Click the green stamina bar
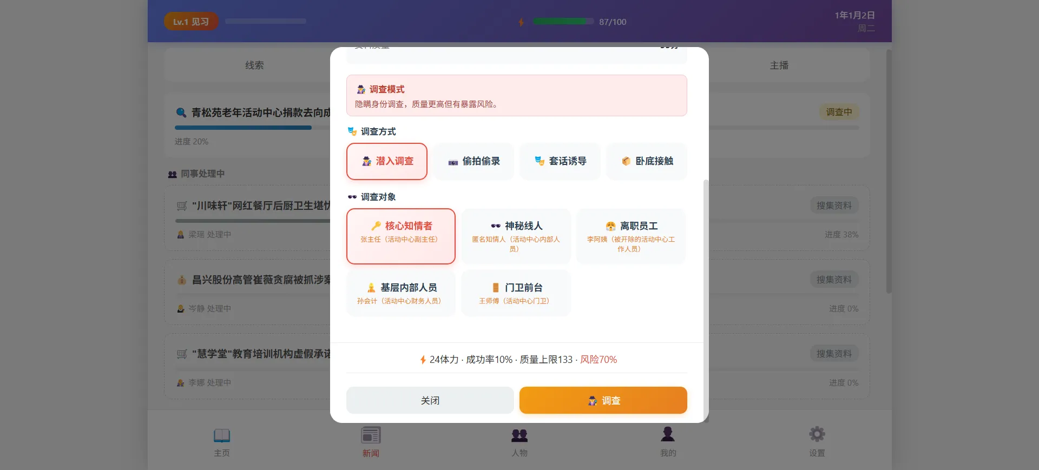Viewport: 1039px width, 470px height. click(x=563, y=22)
